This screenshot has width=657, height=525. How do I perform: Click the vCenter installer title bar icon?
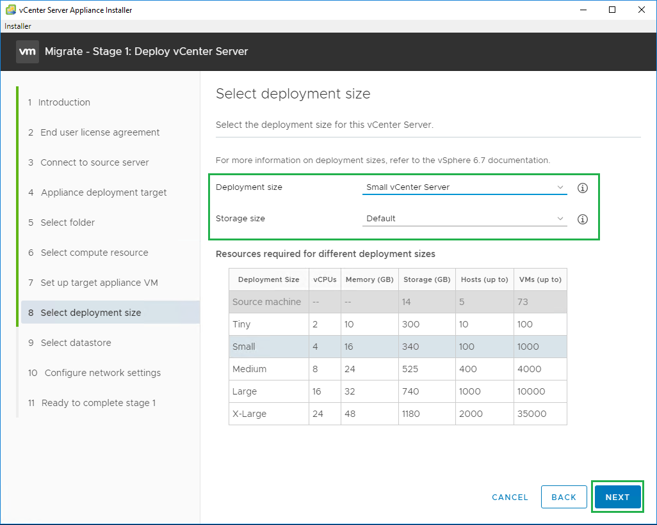point(10,10)
